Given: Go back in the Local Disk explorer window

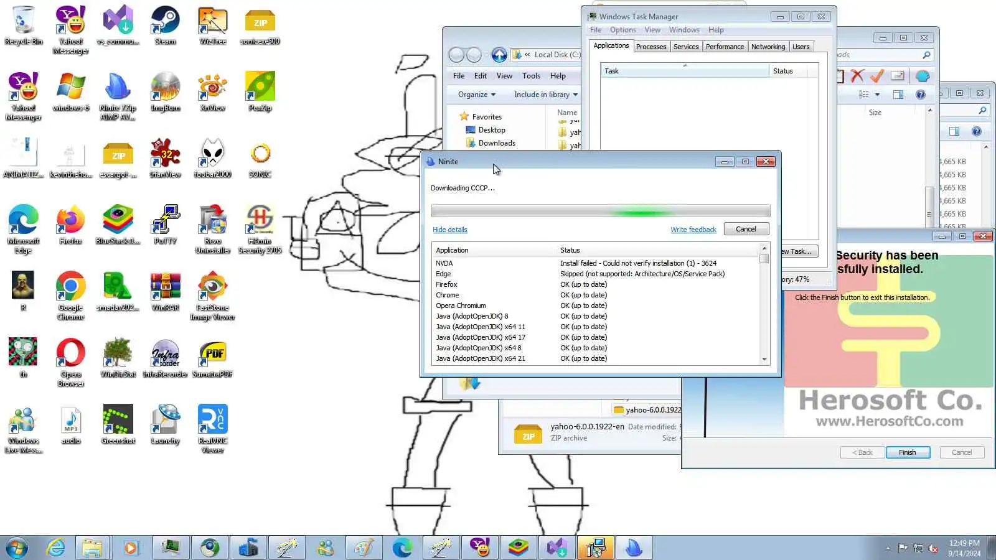Looking at the screenshot, I should click(x=456, y=55).
